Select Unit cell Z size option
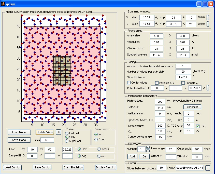215x174 pixels. pos(67,133)
